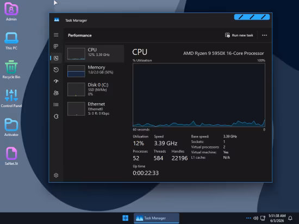Select the Recycle Bin desktop icon
The width and height of the screenshot is (299, 224).
11,70
